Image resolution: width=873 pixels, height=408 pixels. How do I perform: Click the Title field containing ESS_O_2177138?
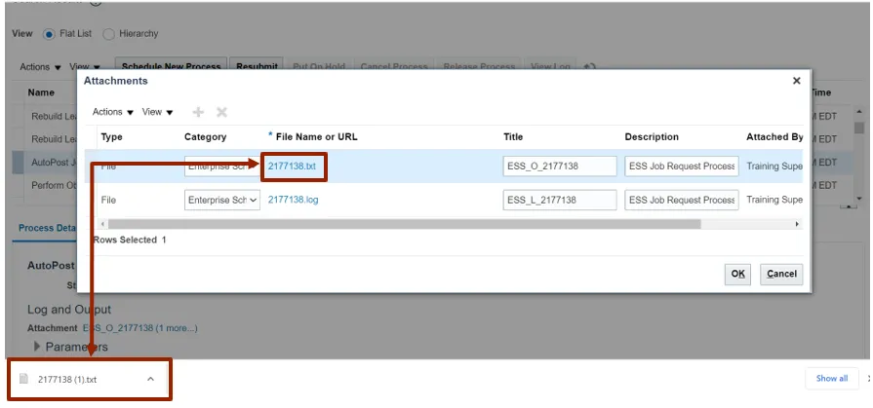point(560,167)
